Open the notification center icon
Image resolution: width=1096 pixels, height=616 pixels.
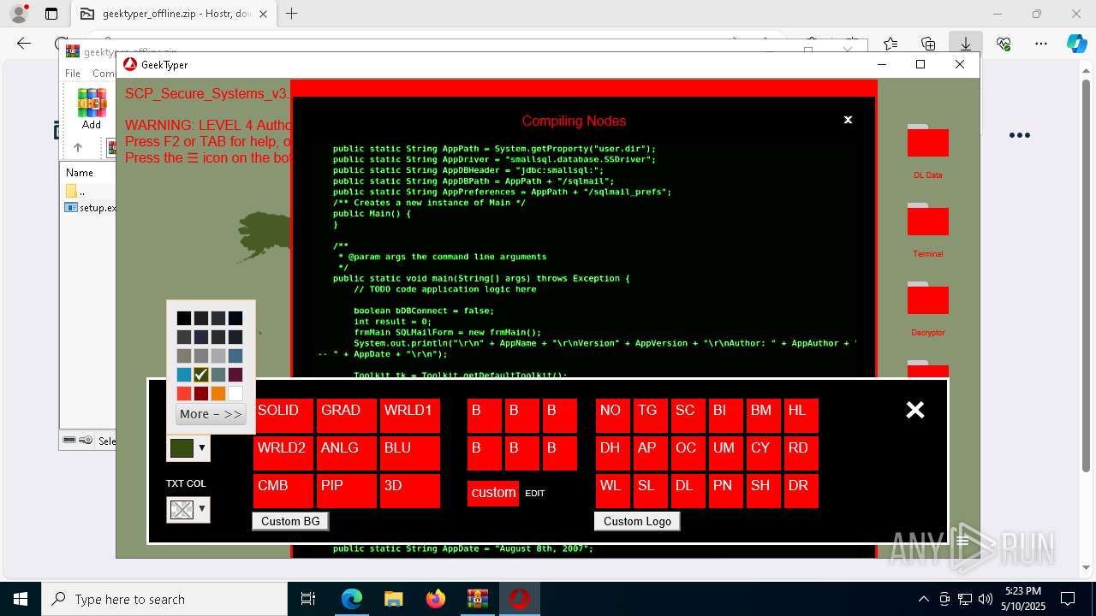point(1068,599)
